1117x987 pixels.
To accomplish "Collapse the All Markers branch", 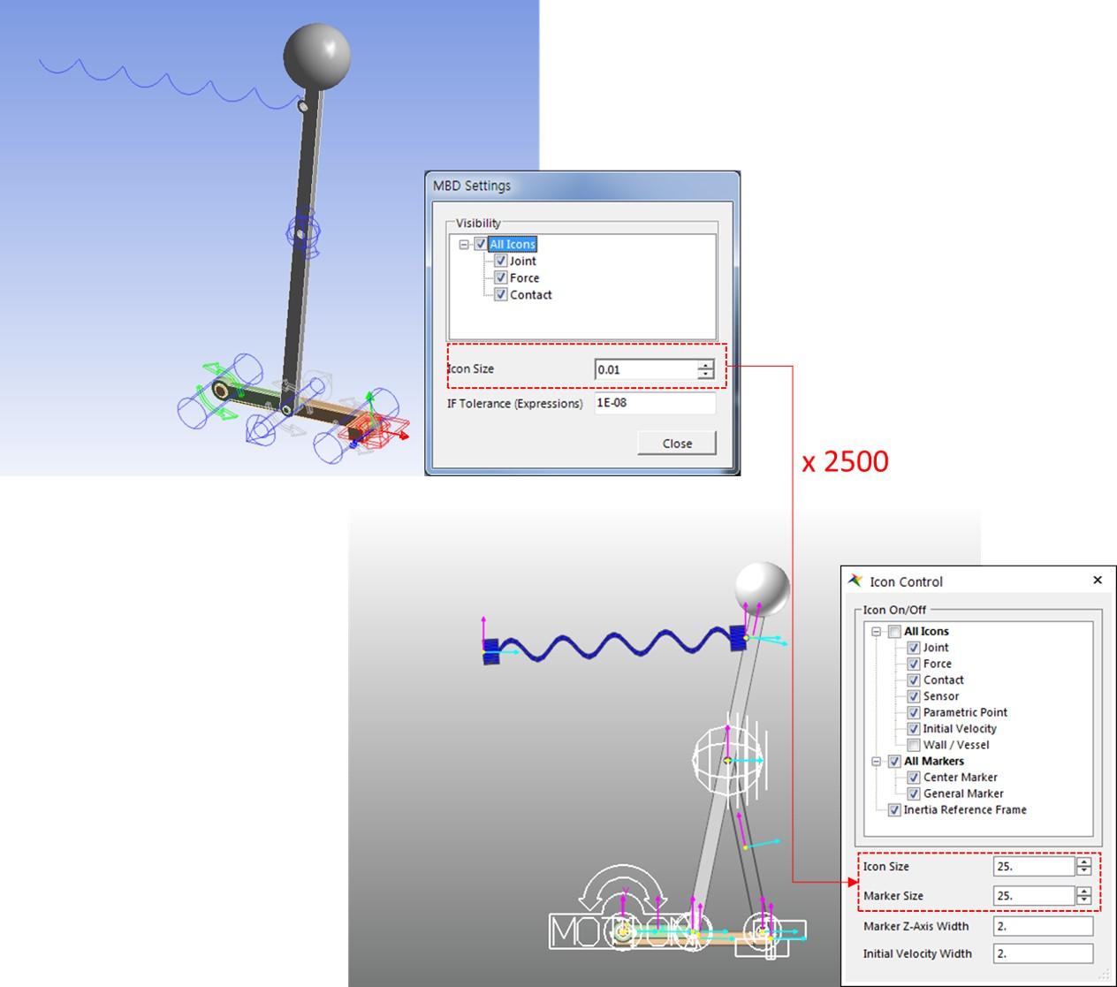I will (x=878, y=761).
